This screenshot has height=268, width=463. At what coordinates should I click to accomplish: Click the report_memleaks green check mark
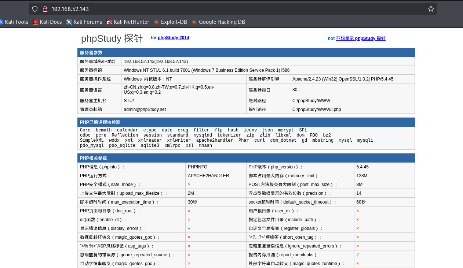pyautogui.click(x=358, y=255)
